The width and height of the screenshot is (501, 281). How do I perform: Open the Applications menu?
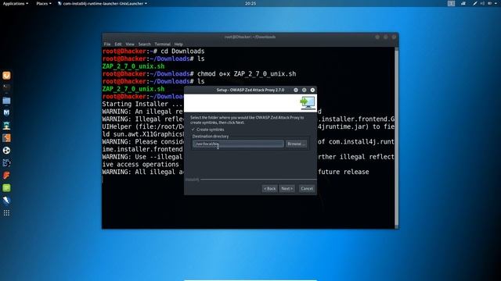pos(15,3)
